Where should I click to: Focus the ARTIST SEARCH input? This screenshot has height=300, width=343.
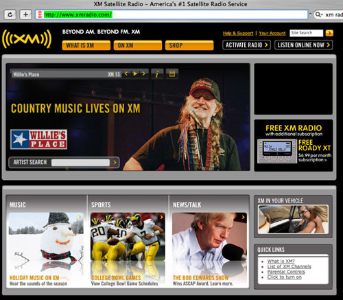click(80, 163)
